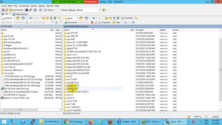222x125 pixels.
Task: Open the Remote menu
Action: (50, 6)
